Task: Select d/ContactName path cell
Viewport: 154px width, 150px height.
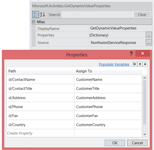Action: [40, 80]
